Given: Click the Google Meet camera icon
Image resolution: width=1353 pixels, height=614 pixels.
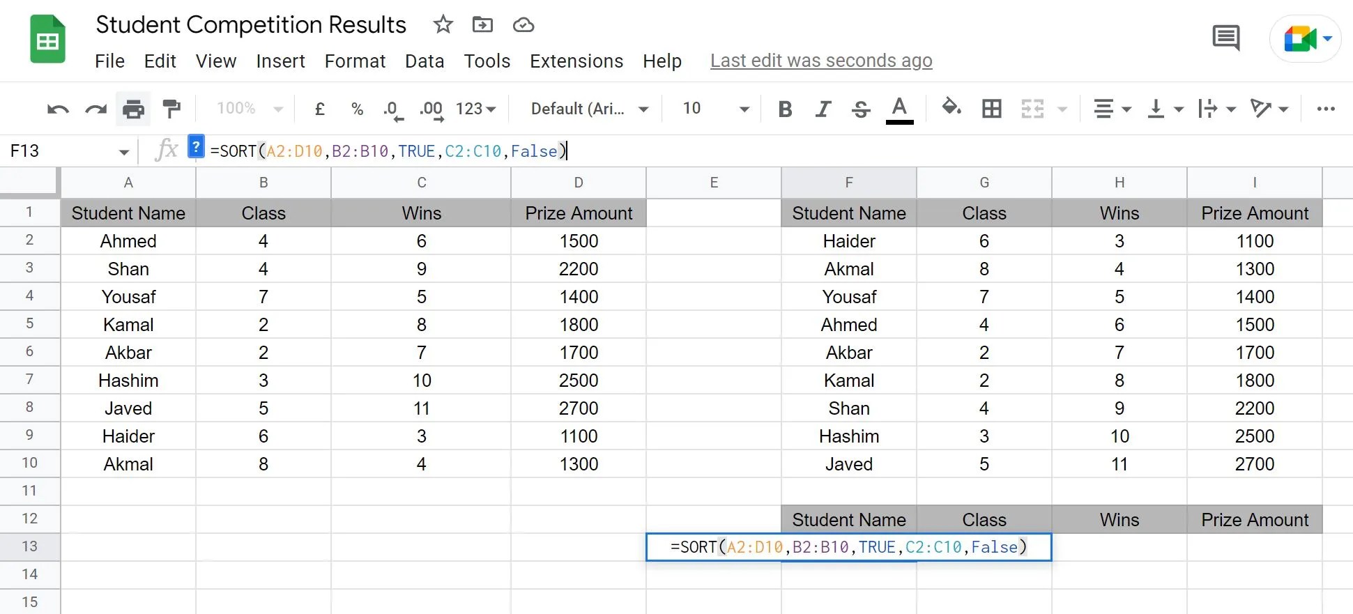Looking at the screenshot, I should click(x=1299, y=39).
